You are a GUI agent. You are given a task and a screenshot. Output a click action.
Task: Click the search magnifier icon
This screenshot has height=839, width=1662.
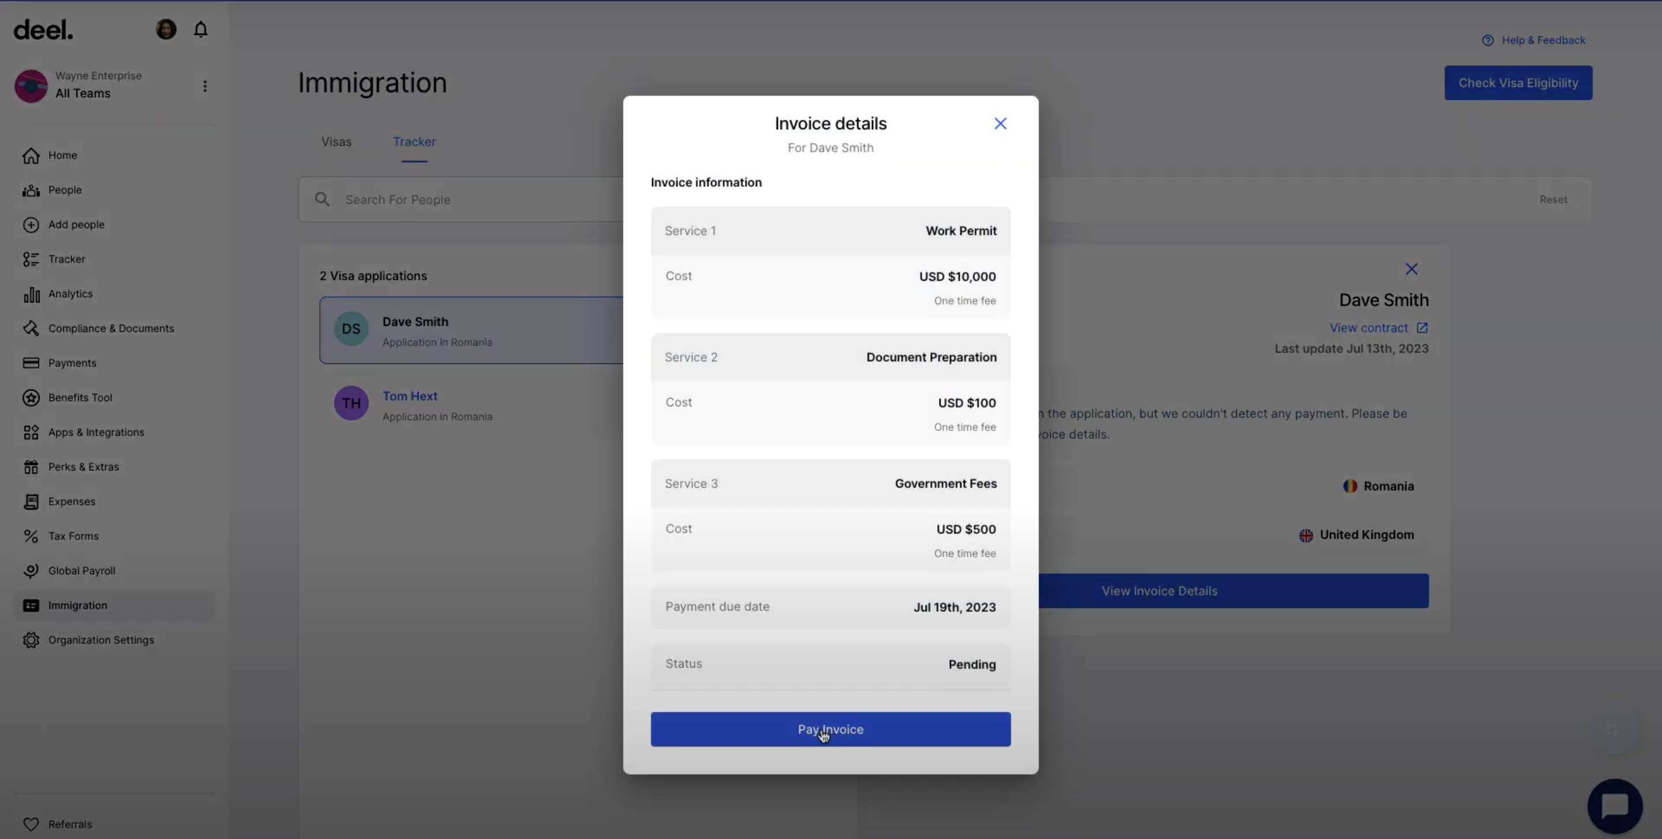(322, 199)
